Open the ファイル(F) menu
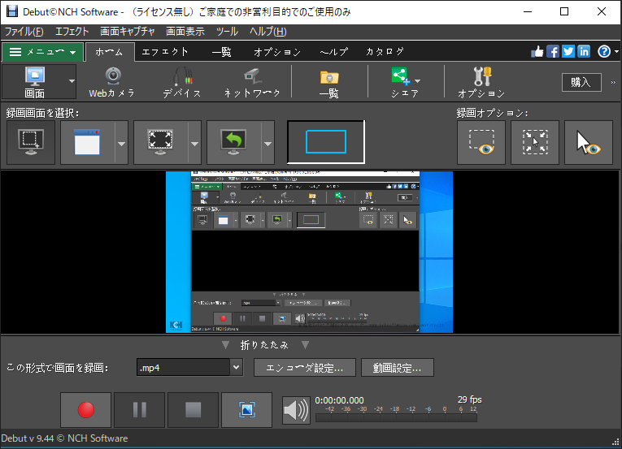This screenshot has height=449, width=622. pyautogui.click(x=24, y=32)
